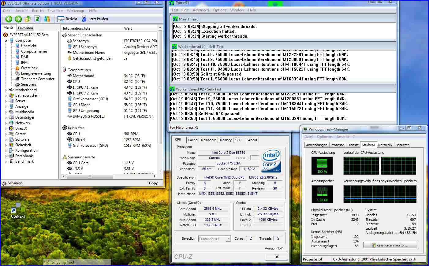This screenshot has width=429, height=266.
Task: Click the Up level arrow icon in EVEREST
Action: coord(28,19)
